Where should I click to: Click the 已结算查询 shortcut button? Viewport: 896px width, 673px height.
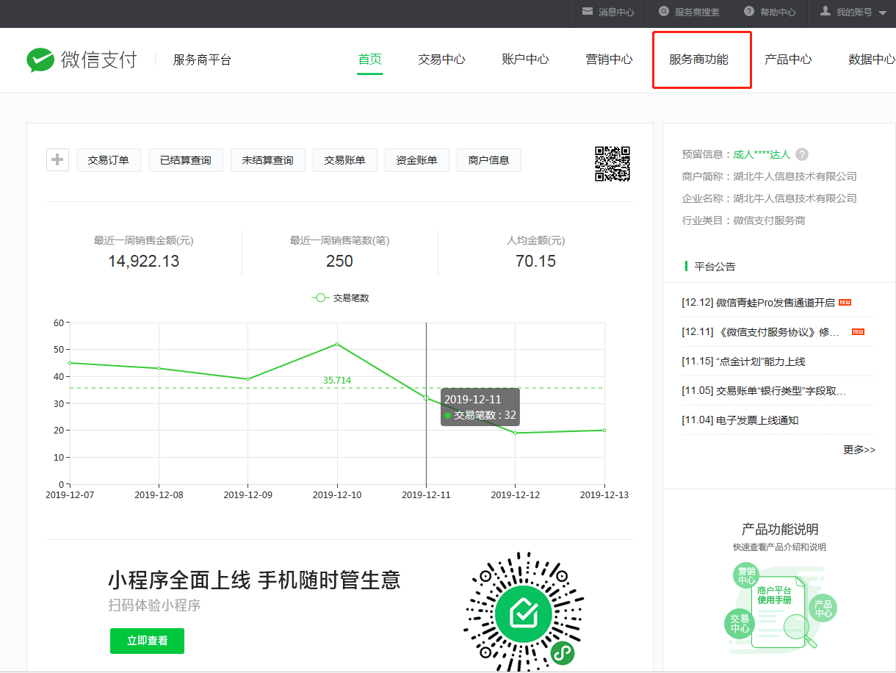point(186,160)
